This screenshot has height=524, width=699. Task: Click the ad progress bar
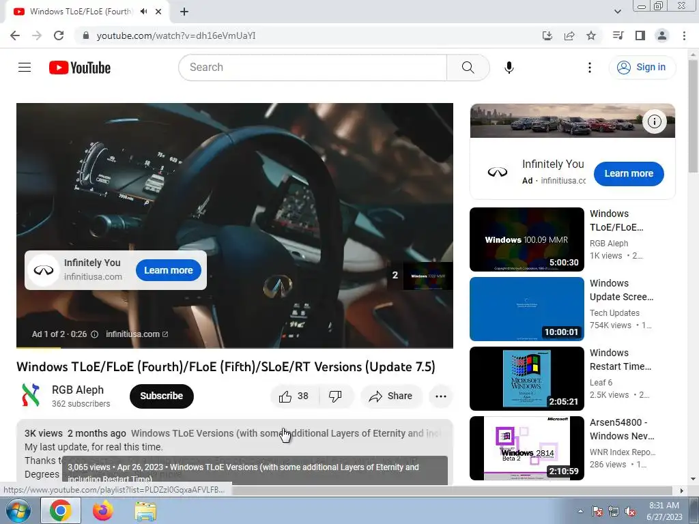coord(235,347)
